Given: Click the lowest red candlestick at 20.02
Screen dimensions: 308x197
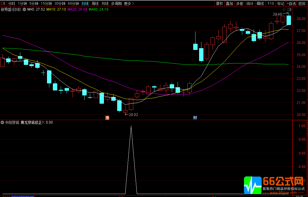Looking at the screenshot, I should 125,111.
